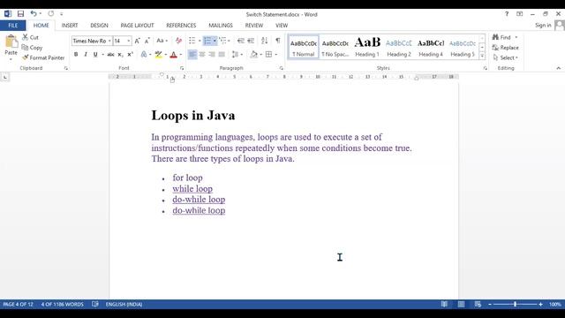The image size is (565, 318).
Task: Apply the Normal style
Action: 304,47
